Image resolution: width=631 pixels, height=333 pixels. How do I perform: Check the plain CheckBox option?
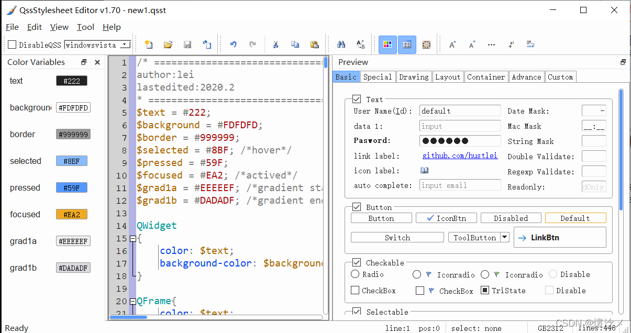[355, 290]
